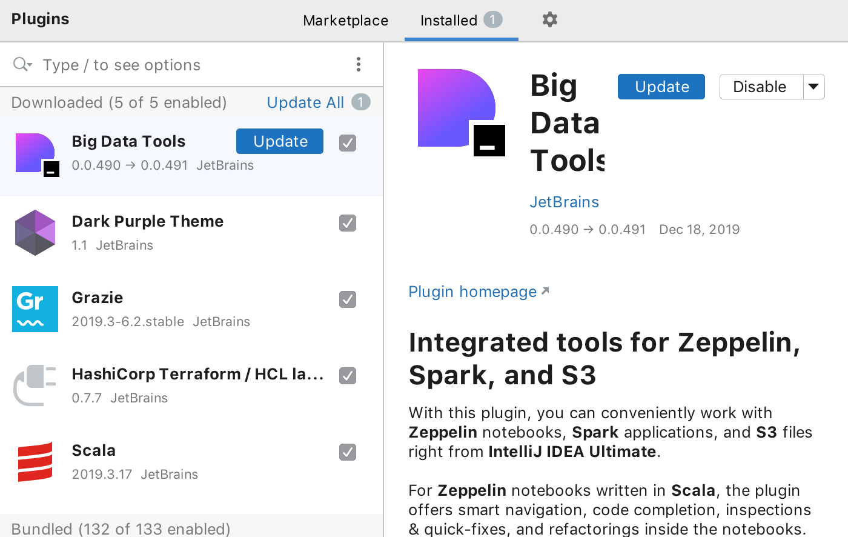Screen dimensions: 848x537
Task: Toggle the Dark Purple Theme checkbox
Action: [348, 223]
